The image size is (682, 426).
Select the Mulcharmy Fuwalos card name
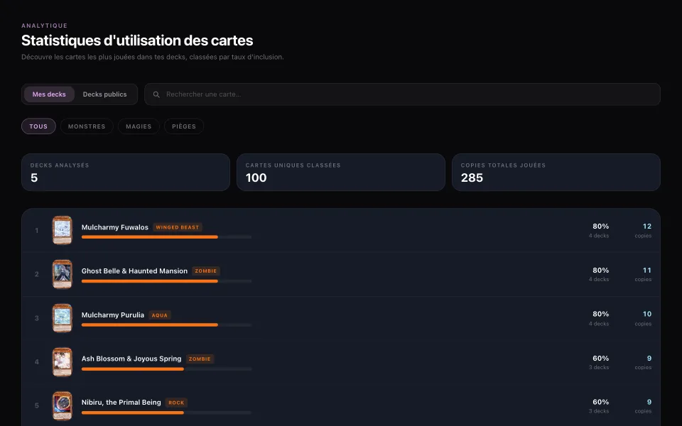coord(115,227)
